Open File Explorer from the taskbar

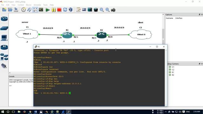pos(19,112)
